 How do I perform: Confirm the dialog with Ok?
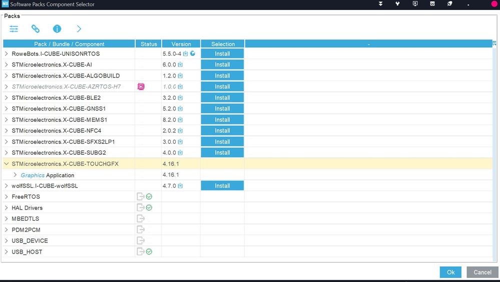click(x=450, y=272)
